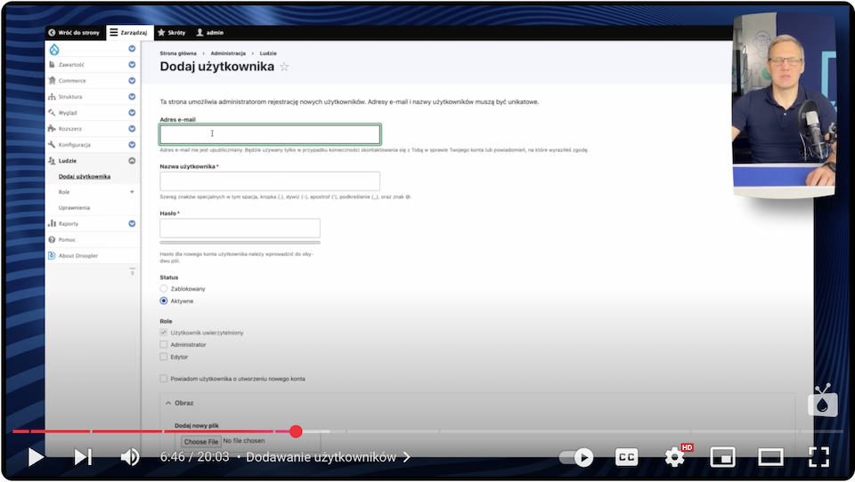The width and height of the screenshot is (855, 482).
Task: Focus the Hasło password field
Action: click(240, 228)
